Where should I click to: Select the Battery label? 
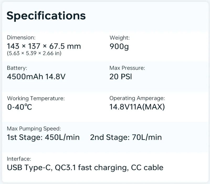pyautogui.click(x=17, y=68)
